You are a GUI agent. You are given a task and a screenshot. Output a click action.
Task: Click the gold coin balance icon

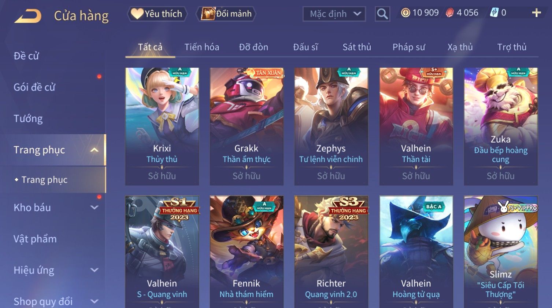pos(405,13)
